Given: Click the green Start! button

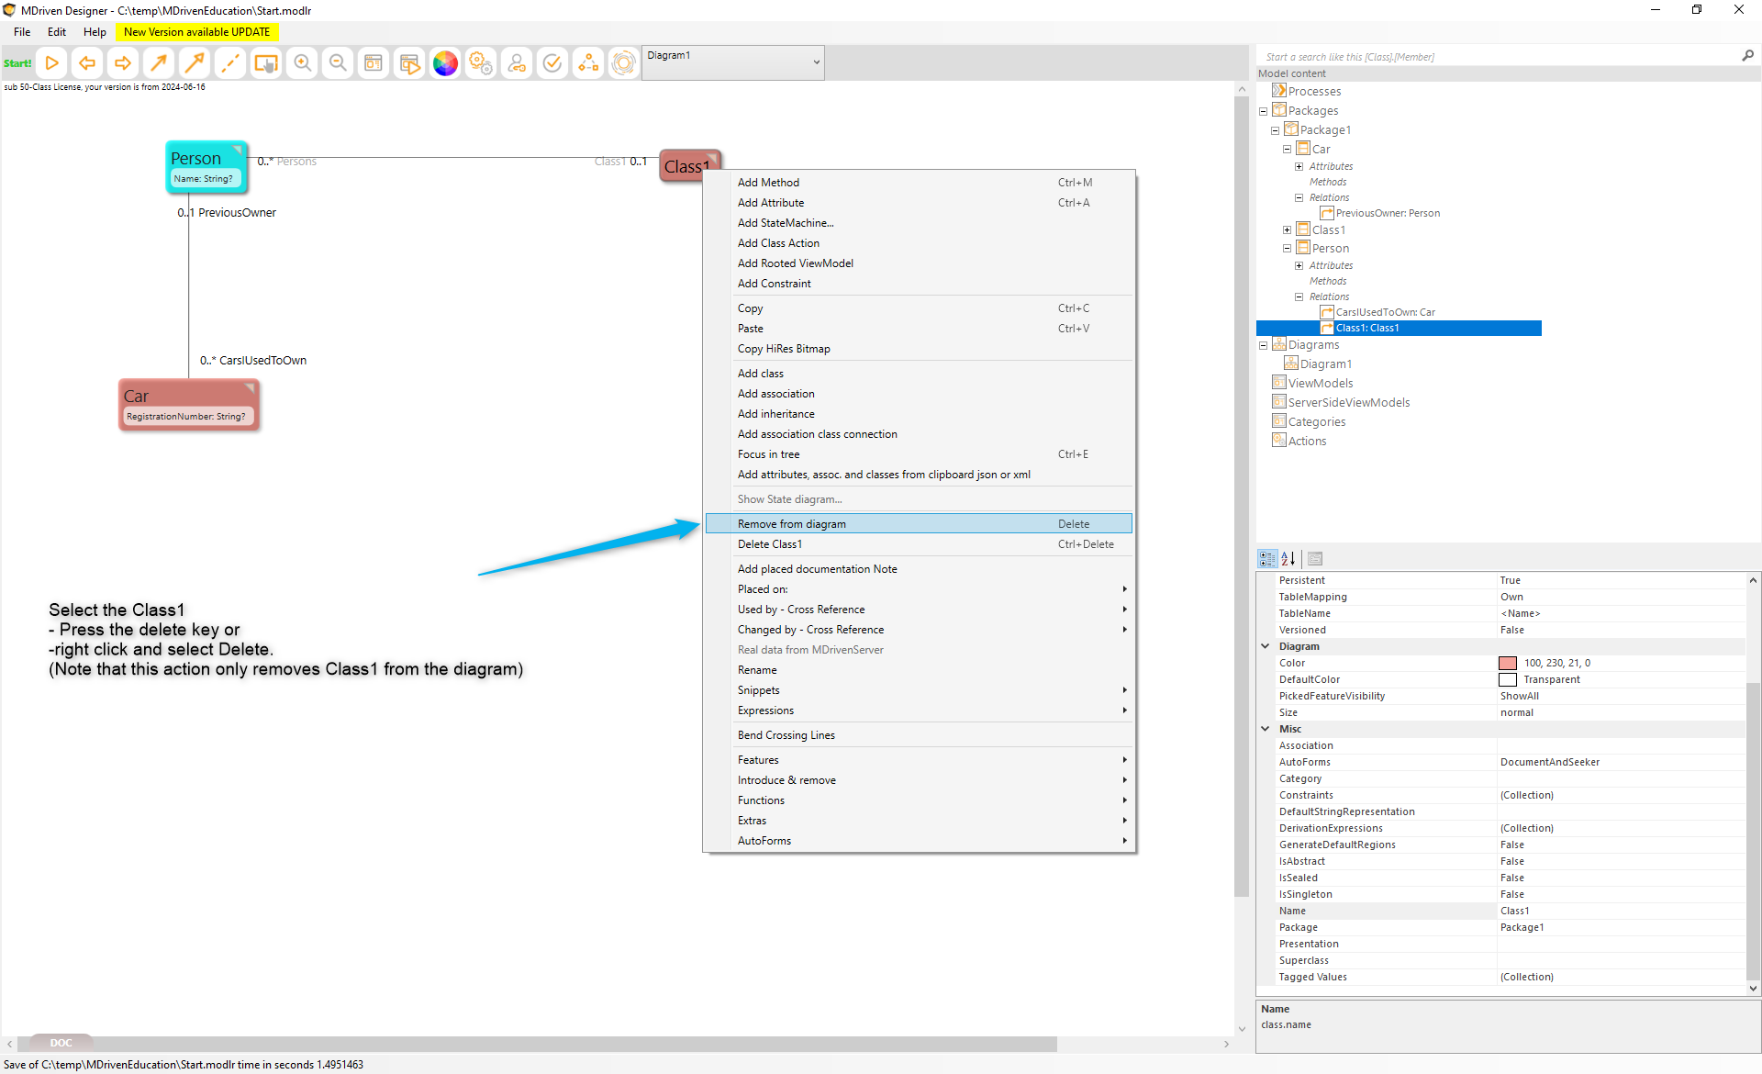Looking at the screenshot, I should click(17, 63).
